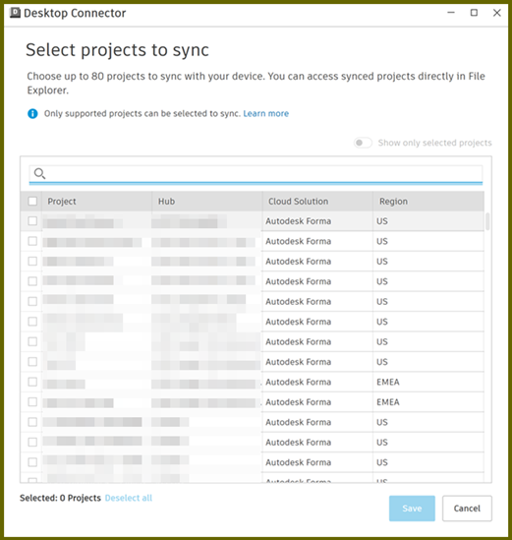Close the Desktop Connector window
The width and height of the screenshot is (512, 540).
pyautogui.click(x=497, y=13)
